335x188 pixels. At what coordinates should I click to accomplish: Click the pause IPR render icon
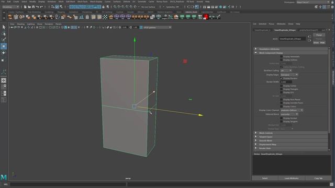click(233, 7)
